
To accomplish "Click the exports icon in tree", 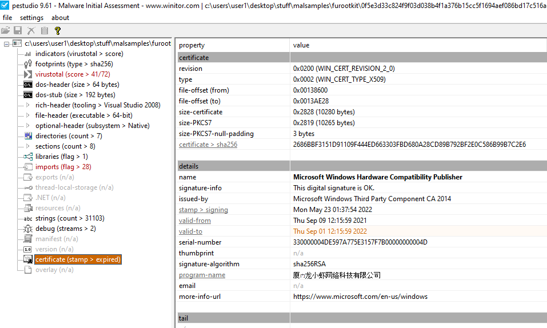I will click(x=28, y=177).
